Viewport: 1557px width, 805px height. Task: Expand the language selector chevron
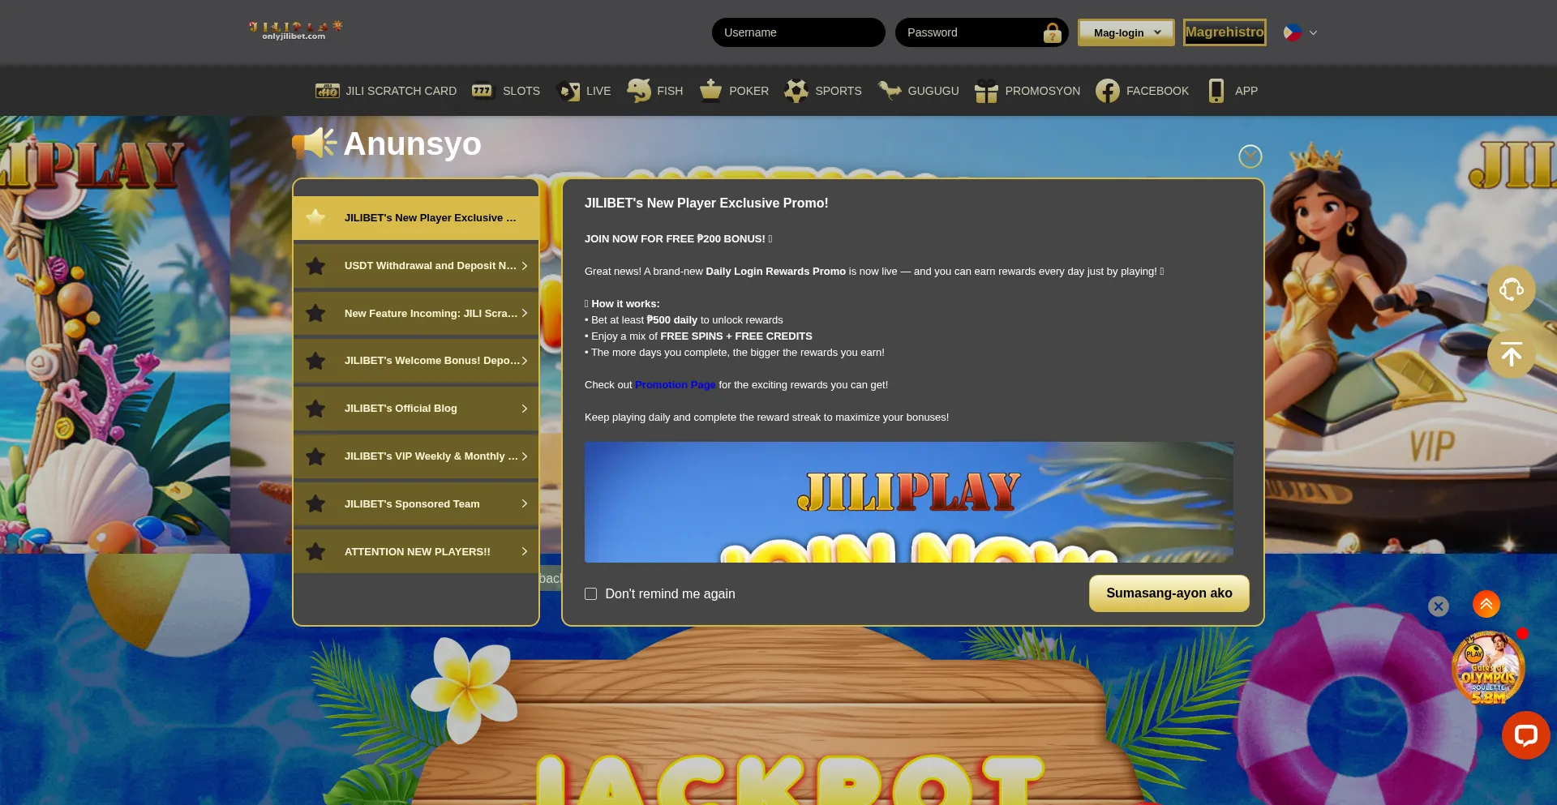pyautogui.click(x=1314, y=32)
